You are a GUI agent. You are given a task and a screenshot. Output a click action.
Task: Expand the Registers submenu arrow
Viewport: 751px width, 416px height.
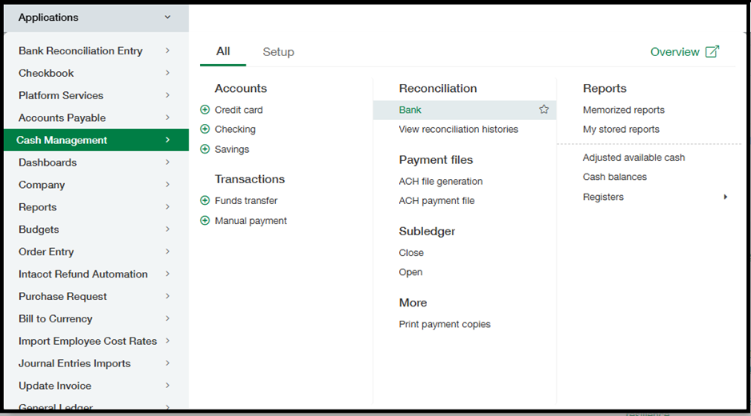[725, 197]
